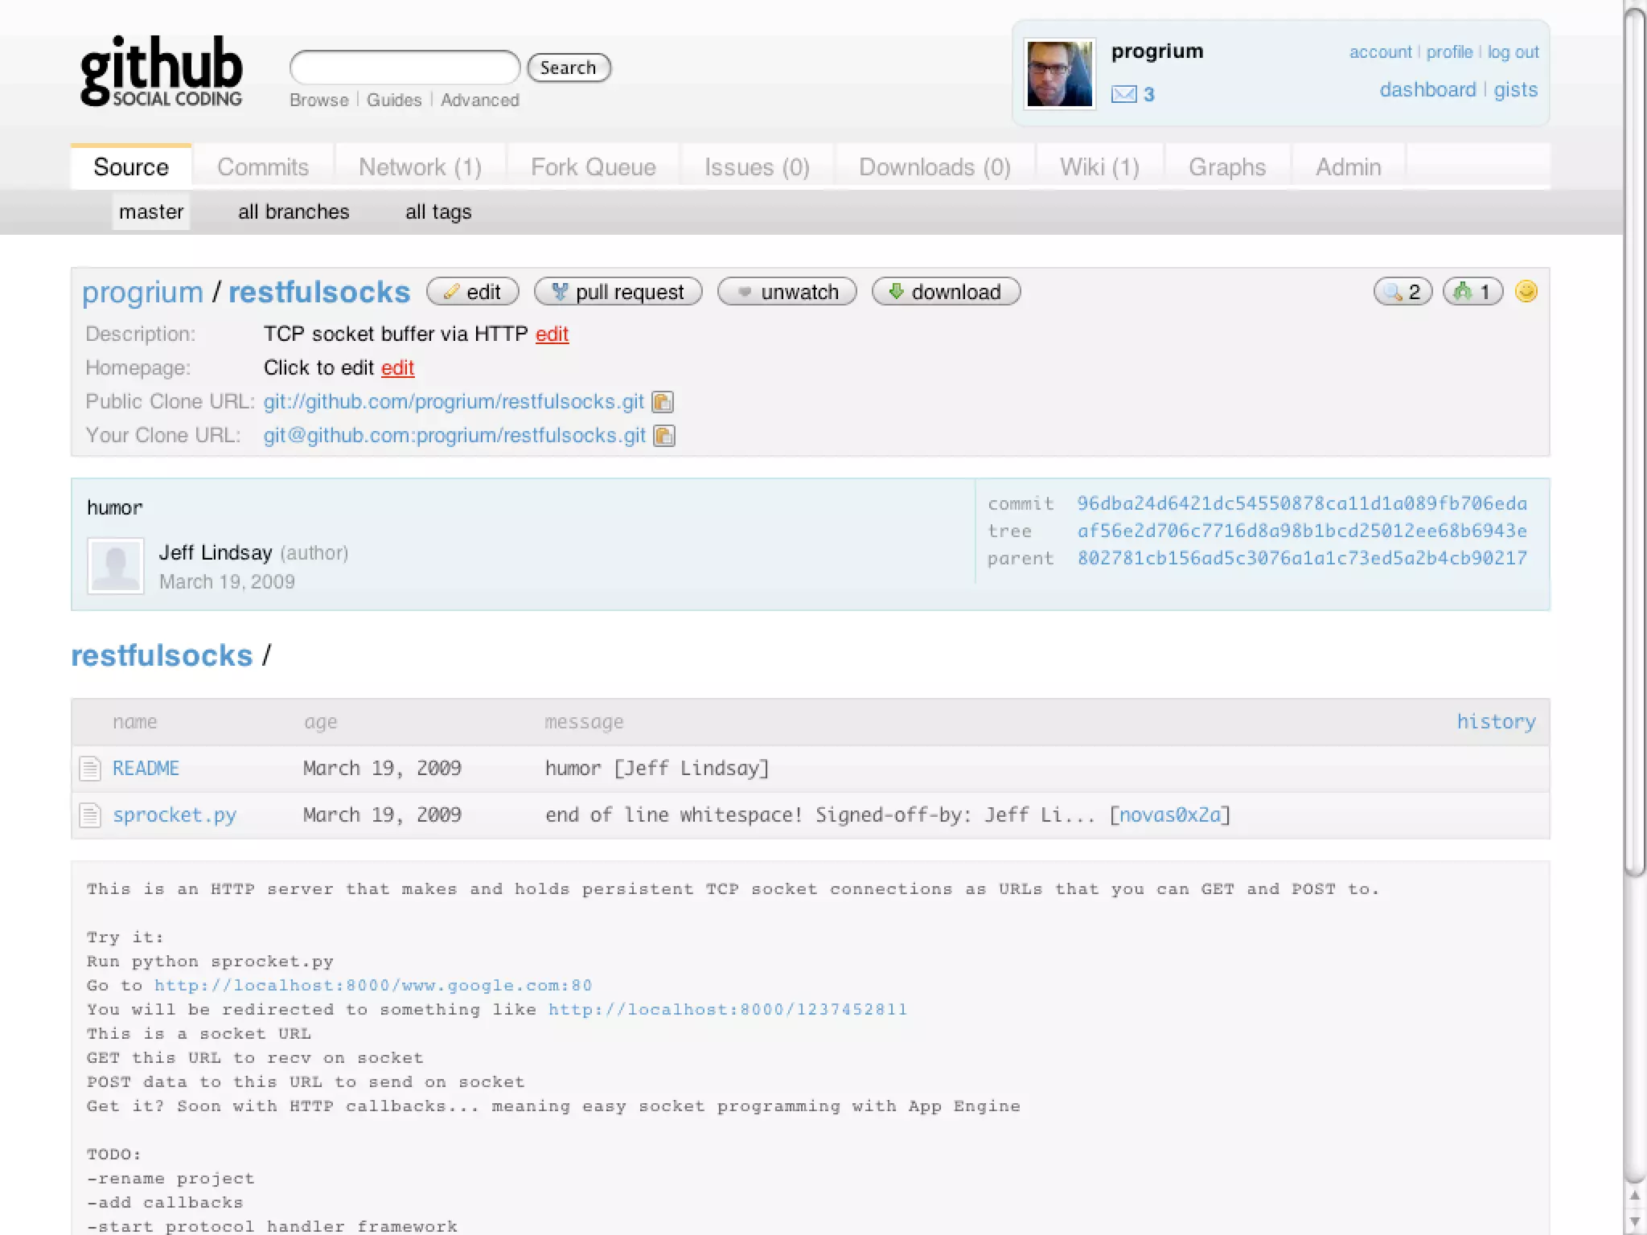1647x1235 pixels.
Task: Open commit hash 96dba24d... link
Action: [x=1302, y=503]
